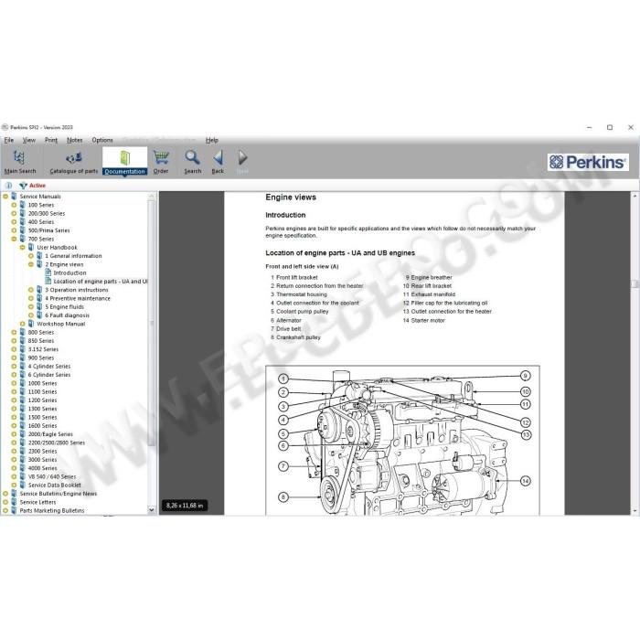This screenshot has width=640, height=640.
Task: Select the V8 540 / 640 Series item
Action: pyautogui.click(x=52, y=476)
